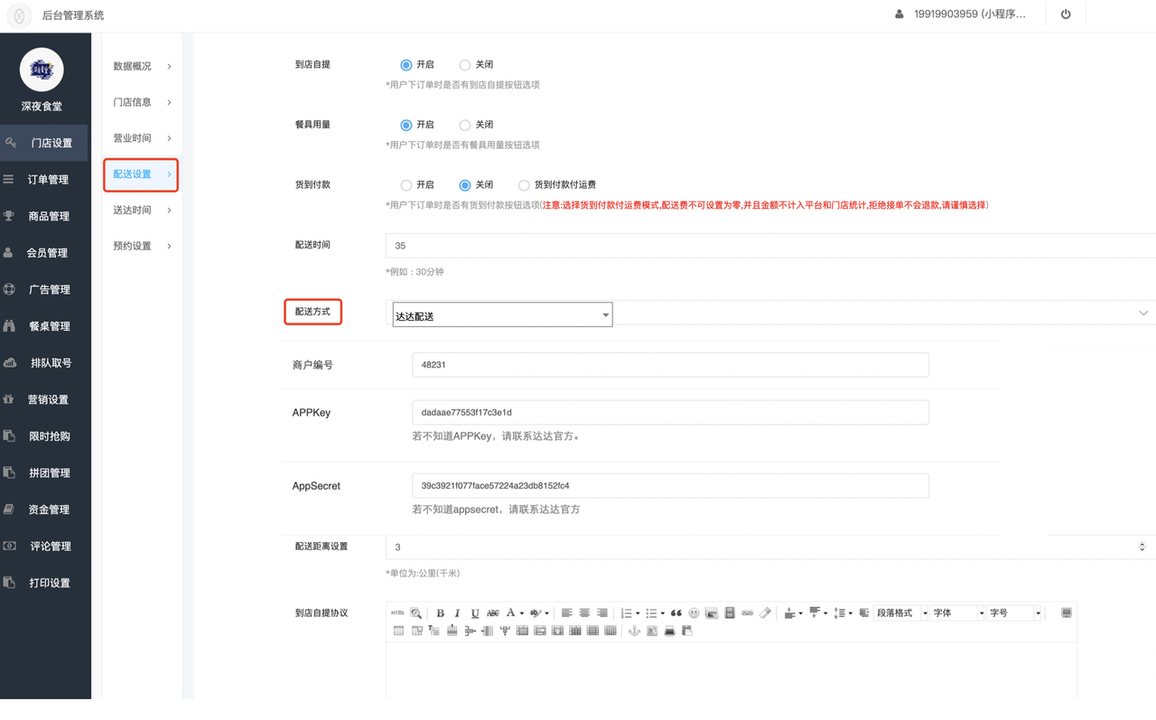
Task: Expand 营业时间 submenu
Action: [x=142, y=138]
